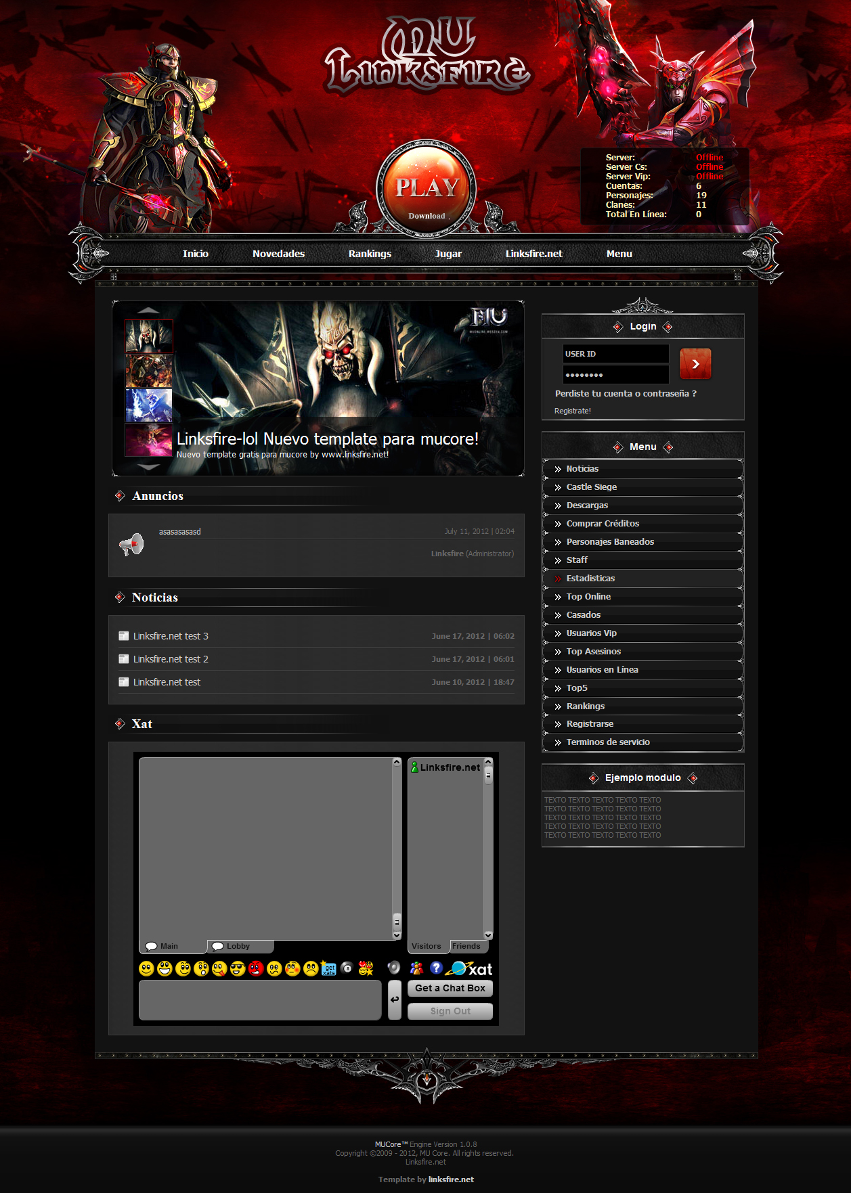
Task: Click the MU Linksfire logo
Action: (428, 58)
